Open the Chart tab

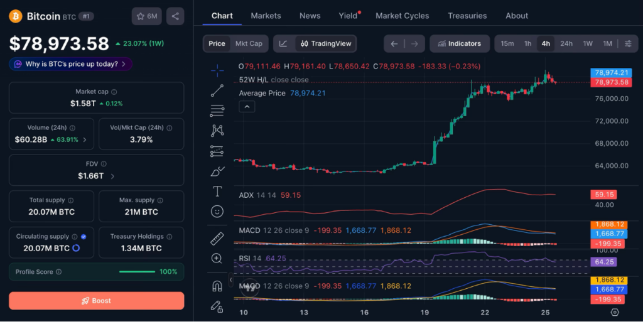222,16
